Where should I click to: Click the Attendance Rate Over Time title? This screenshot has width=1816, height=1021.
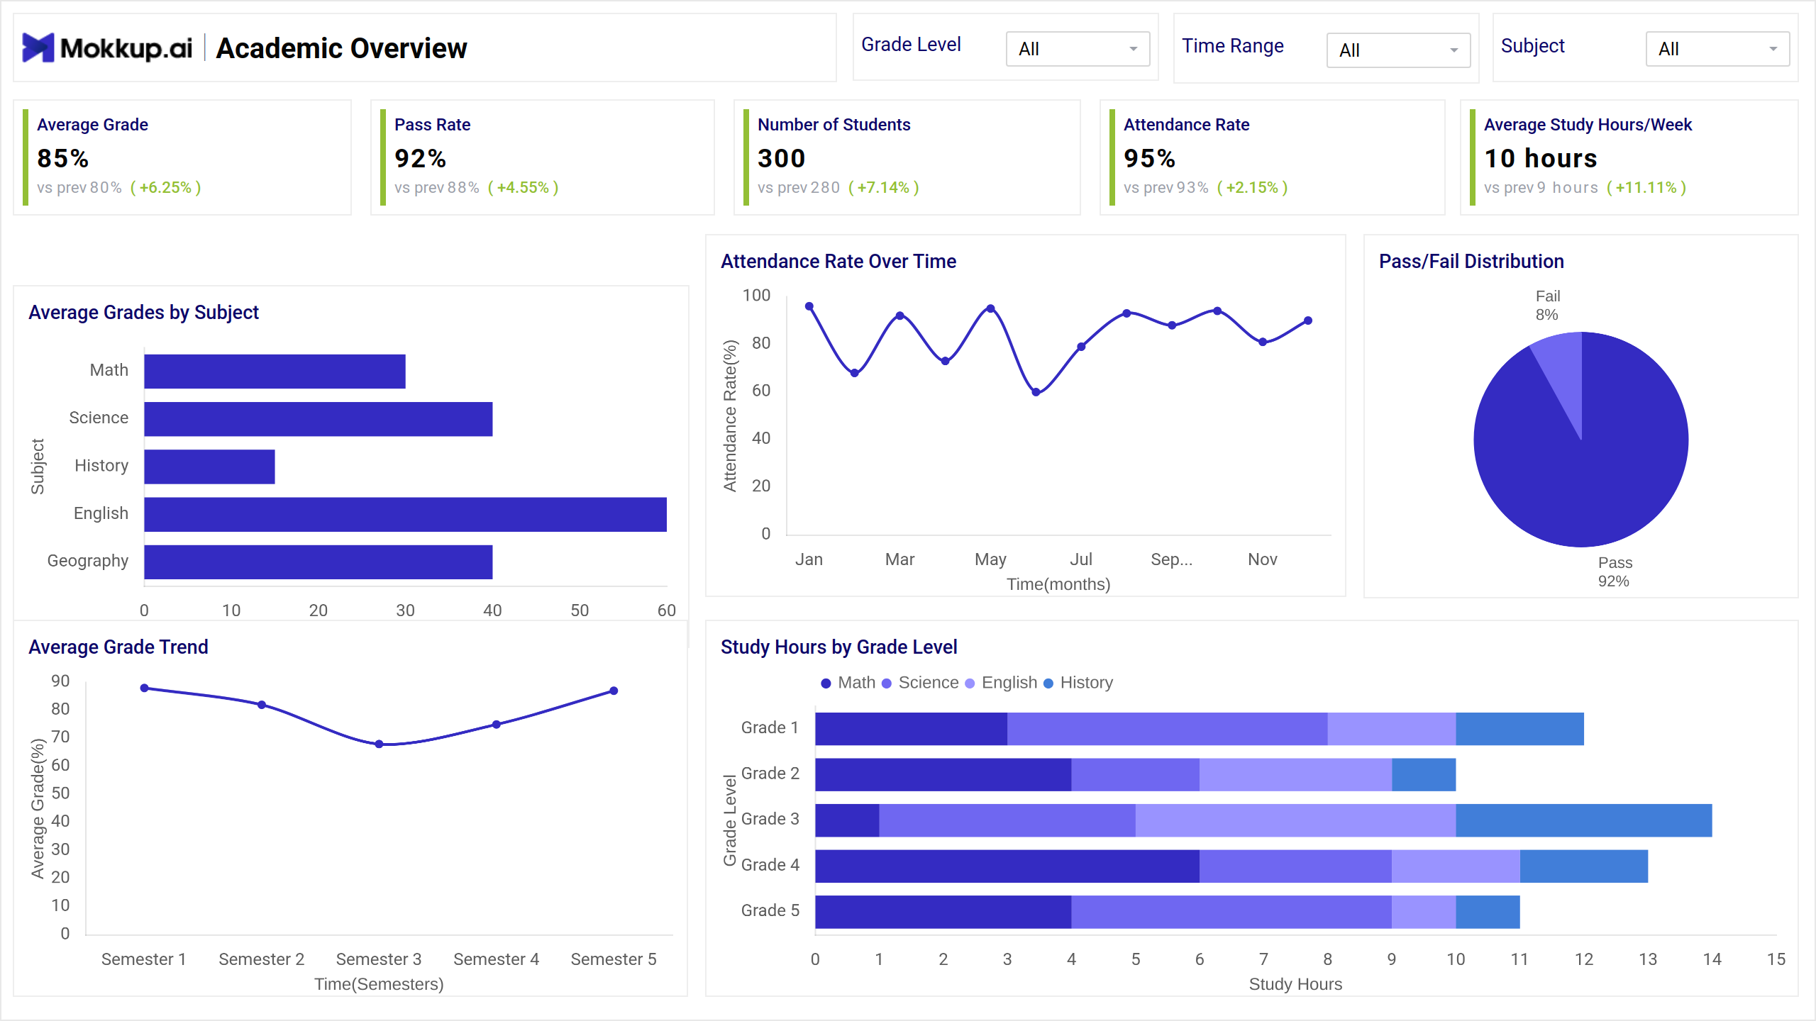(x=838, y=262)
